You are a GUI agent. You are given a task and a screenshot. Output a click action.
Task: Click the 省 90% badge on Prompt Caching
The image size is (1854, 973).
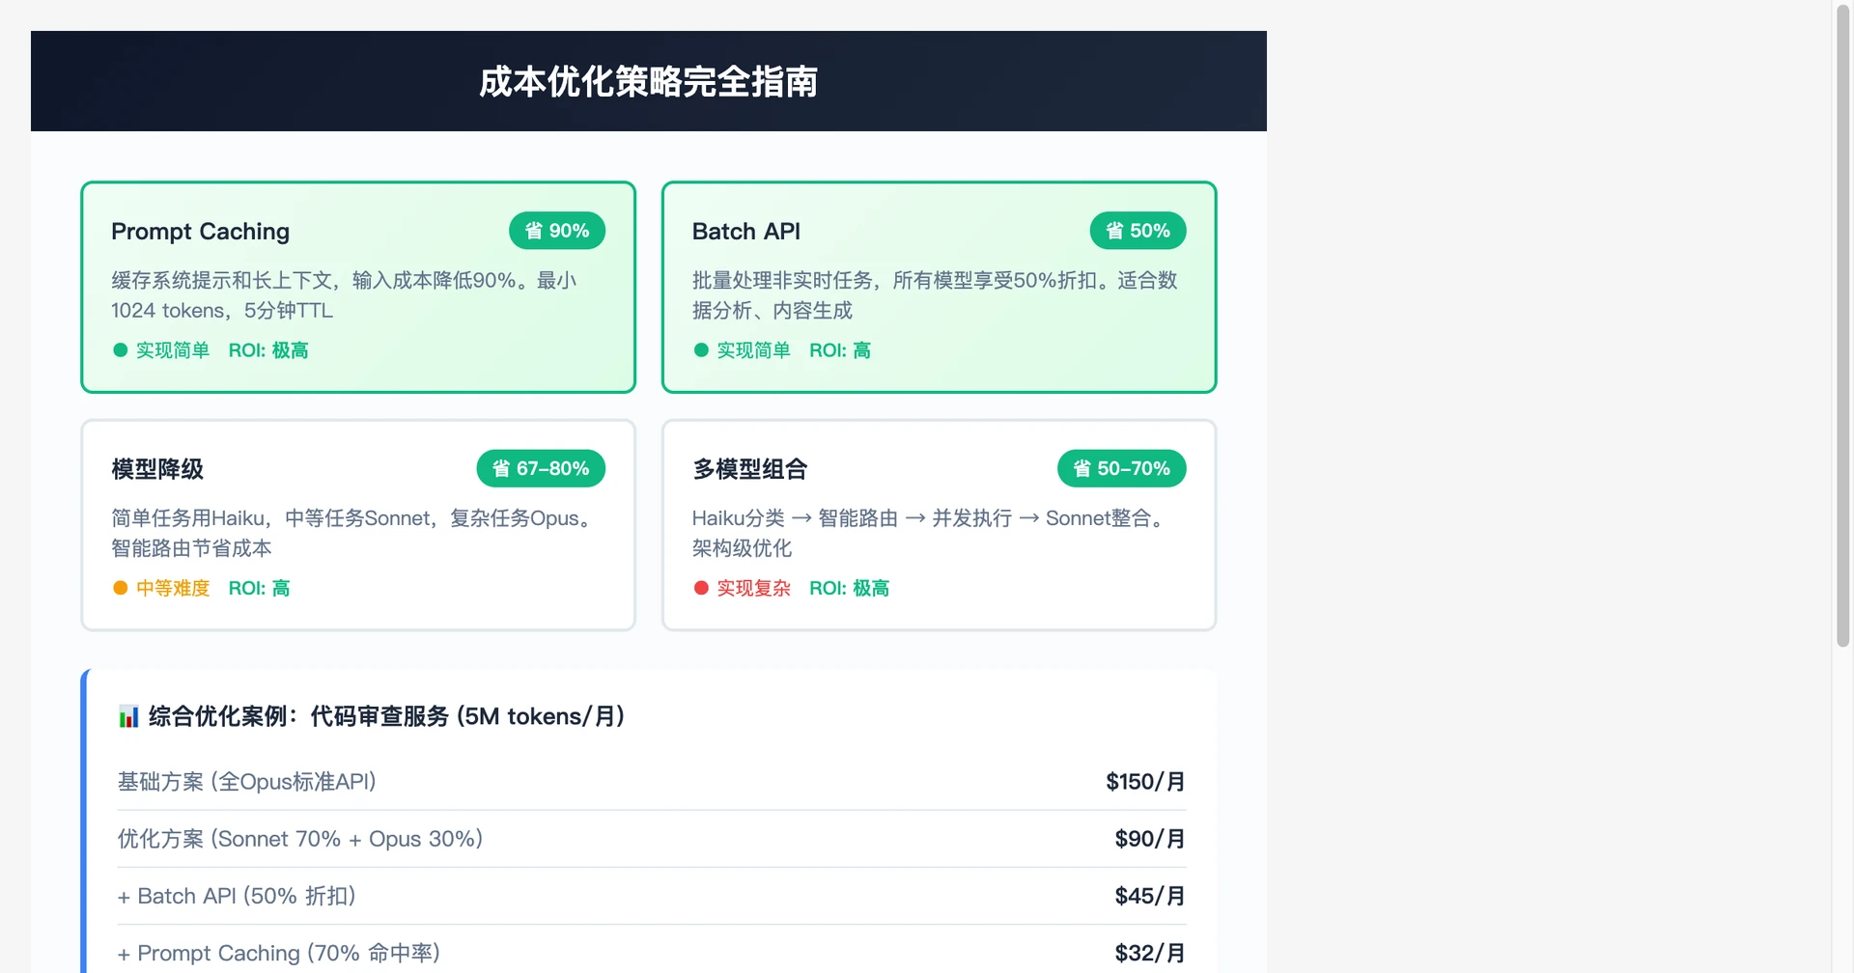[556, 231]
